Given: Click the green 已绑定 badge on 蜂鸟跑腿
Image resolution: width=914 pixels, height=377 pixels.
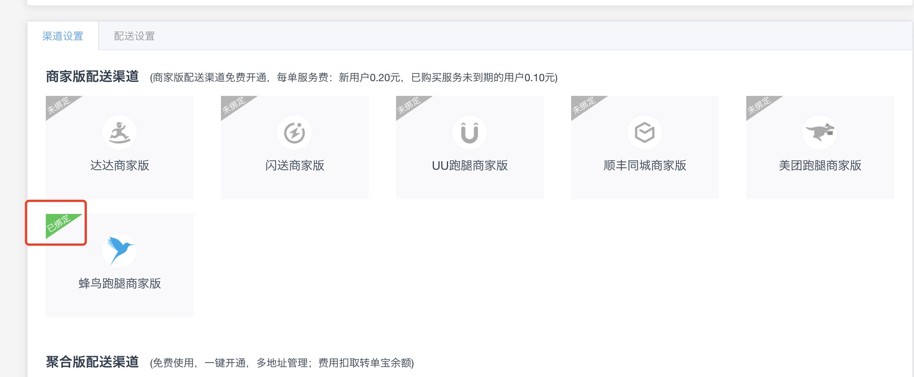Looking at the screenshot, I should coord(58,223).
